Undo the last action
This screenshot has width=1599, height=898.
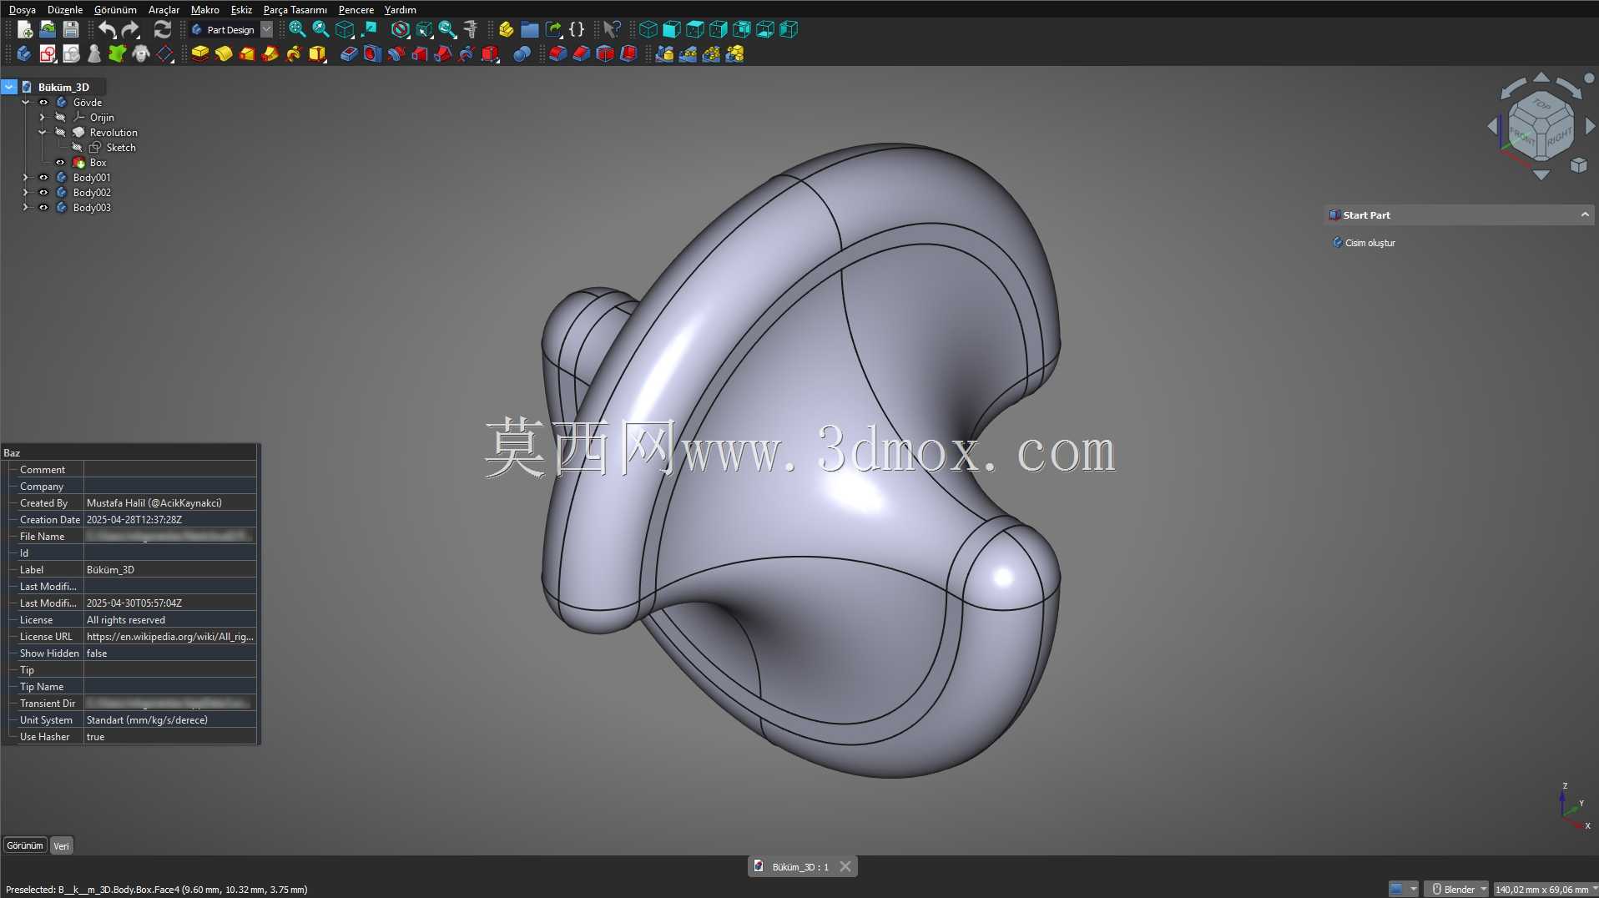click(107, 30)
